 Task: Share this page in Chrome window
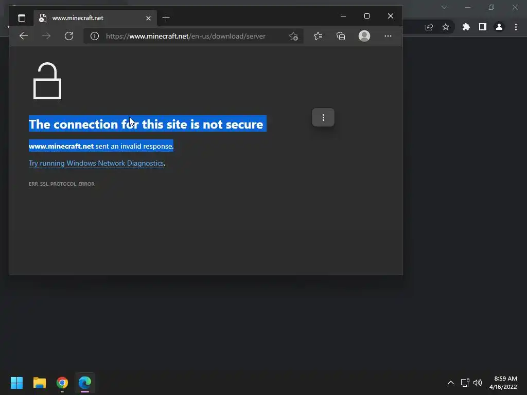click(429, 27)
